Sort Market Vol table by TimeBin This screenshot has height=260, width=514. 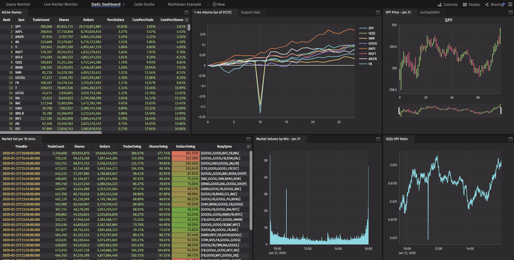[21, 147]
